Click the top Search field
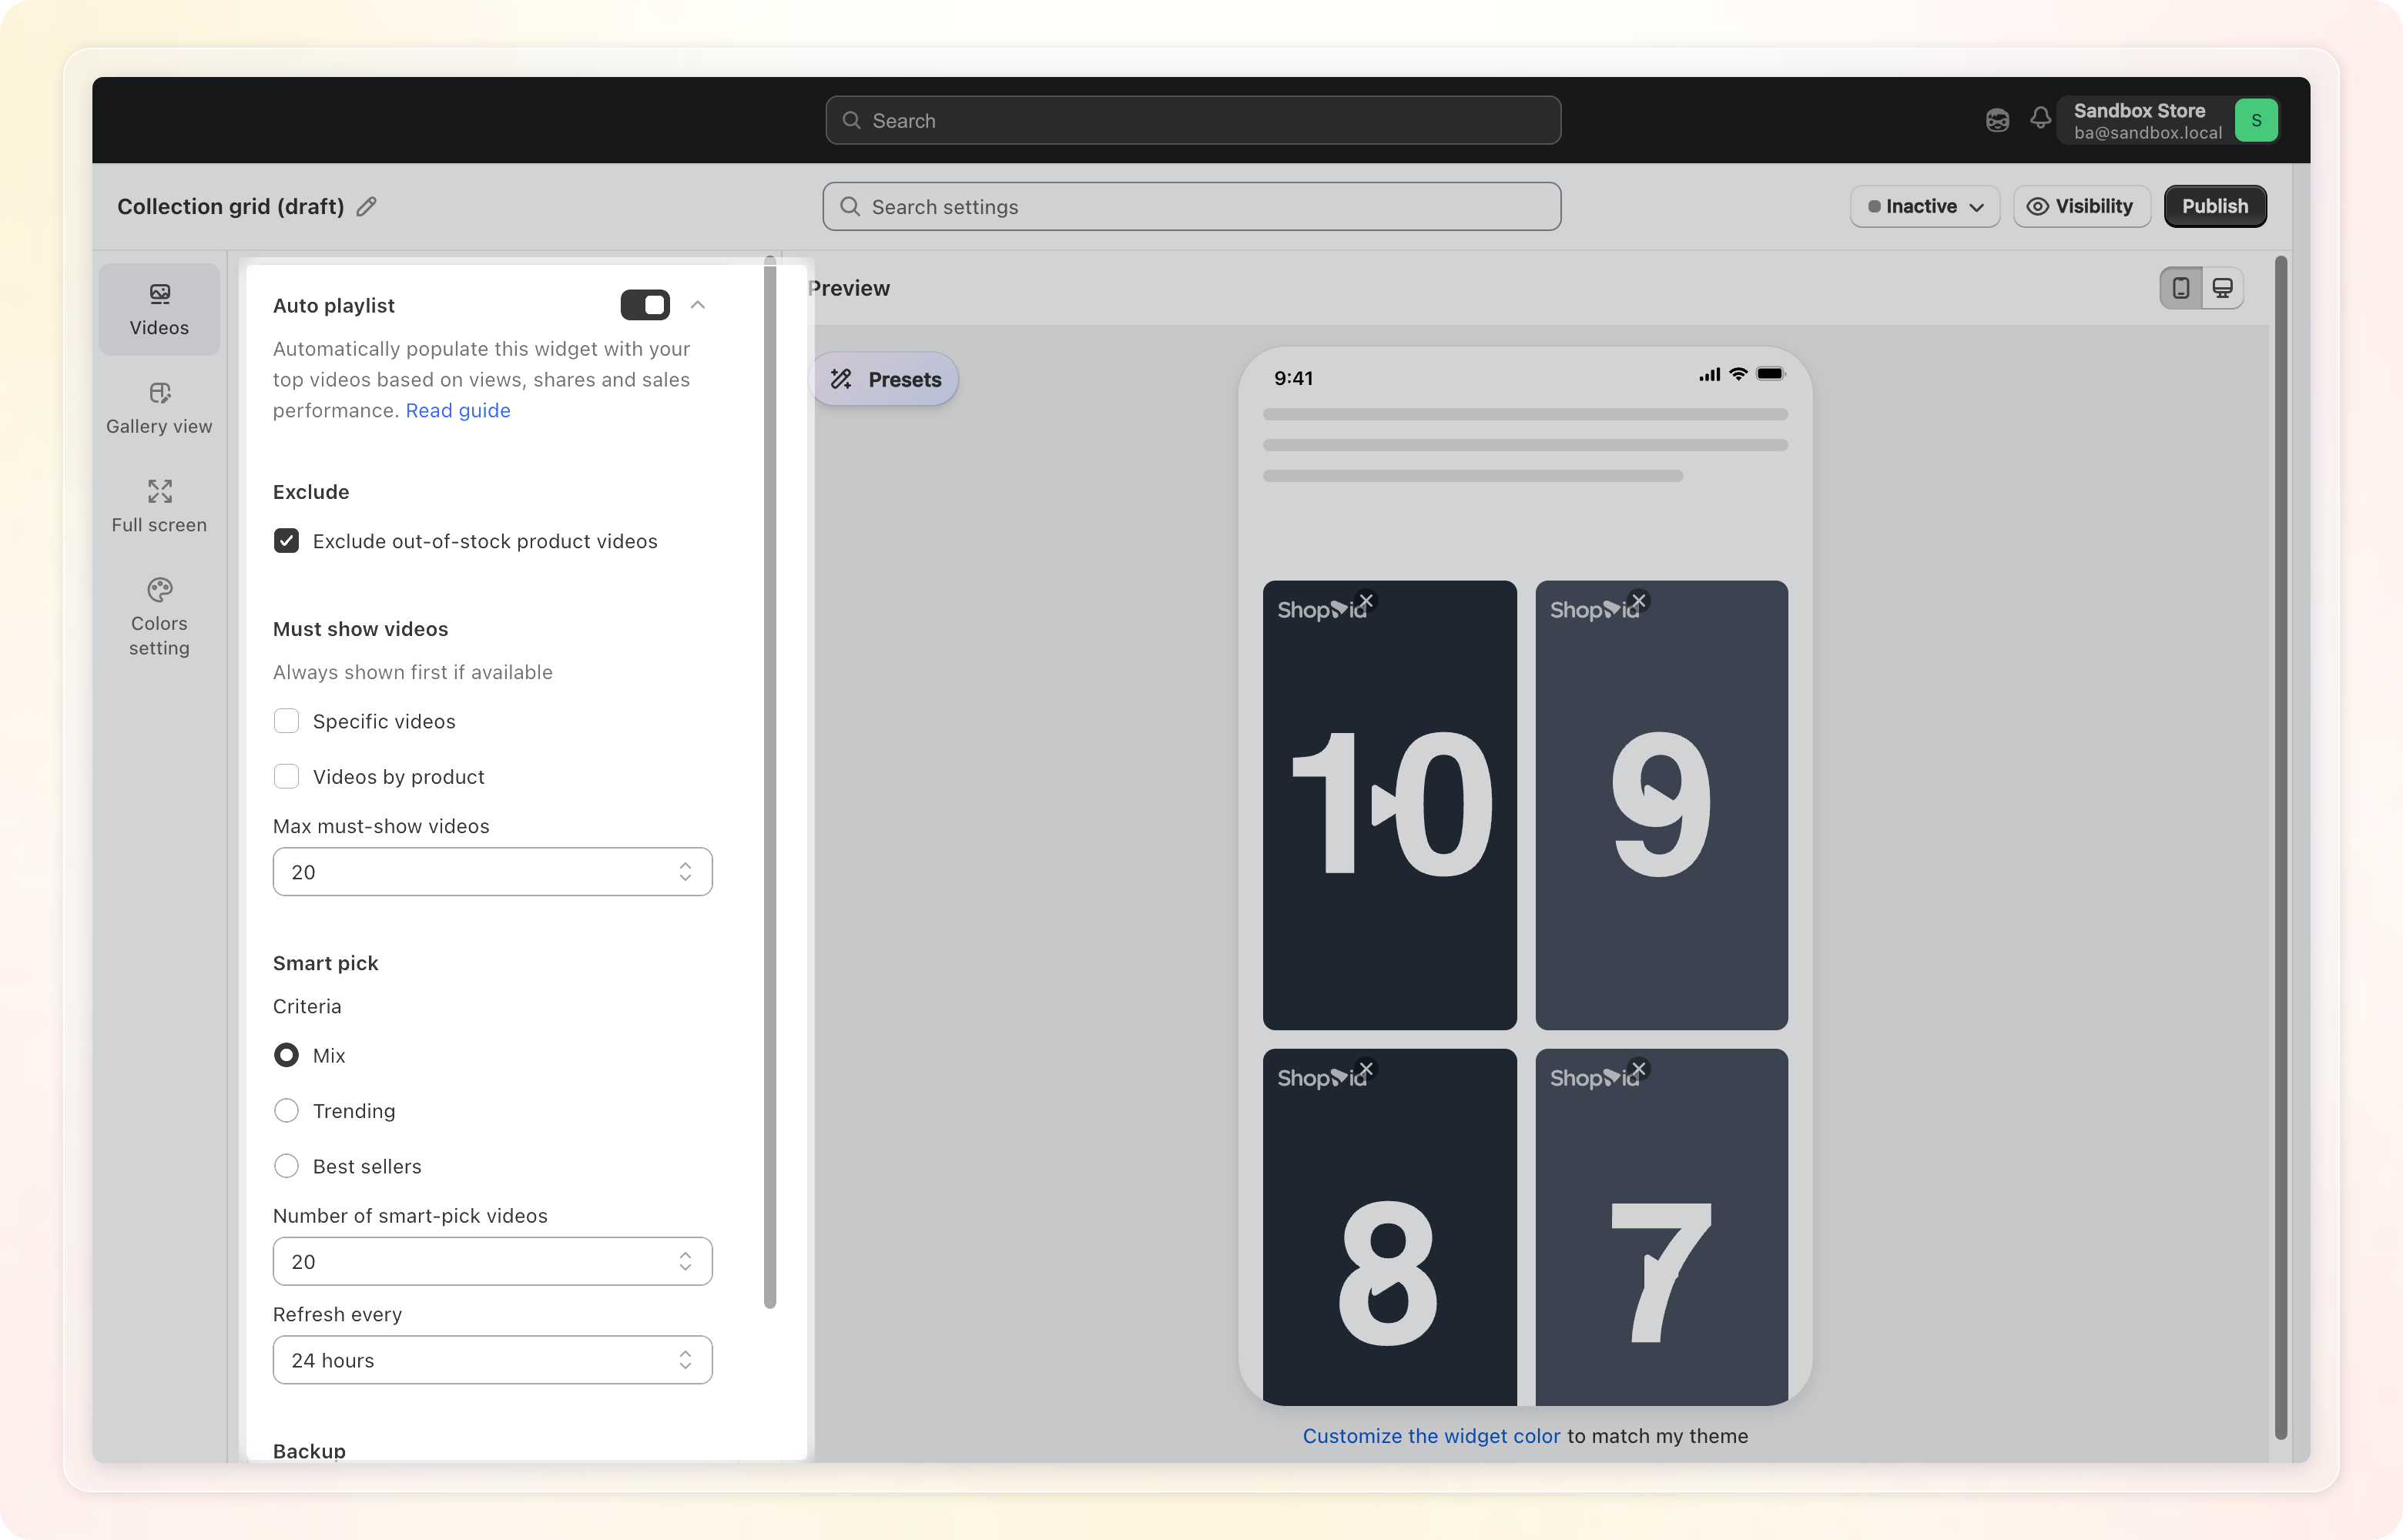Viewport: 2403px width, 1540px height. tap(1193, 120)
